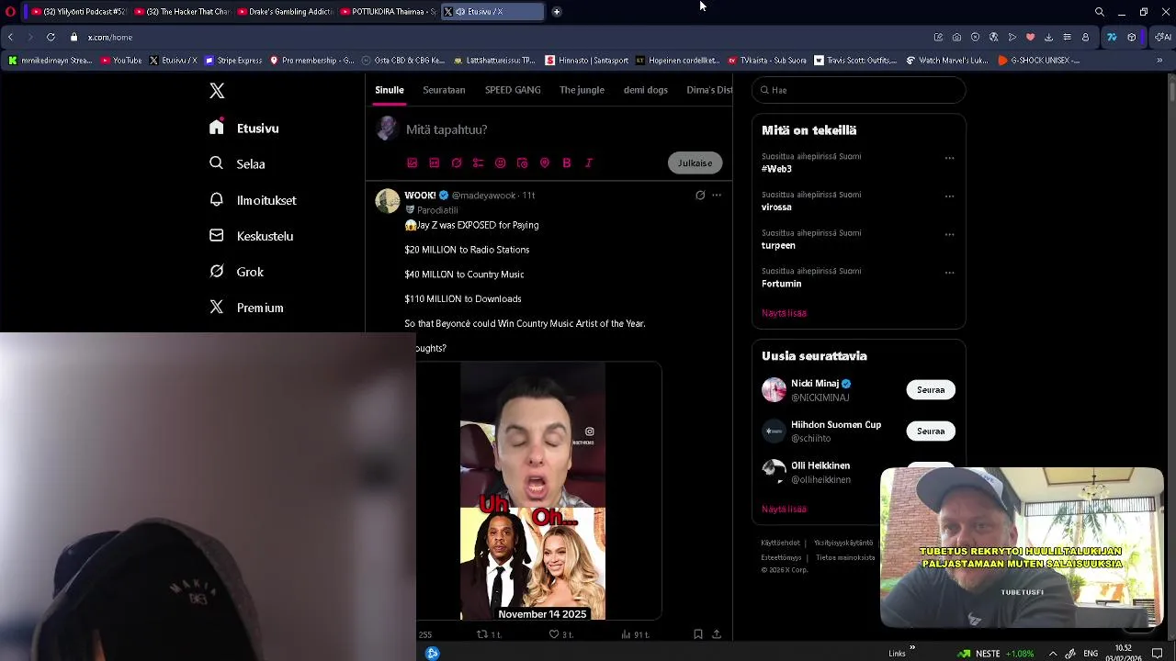Open browser tab search magnifier
This screenshot has height=661, width=1176.
pyautogui.click(x=1100, y=12)
